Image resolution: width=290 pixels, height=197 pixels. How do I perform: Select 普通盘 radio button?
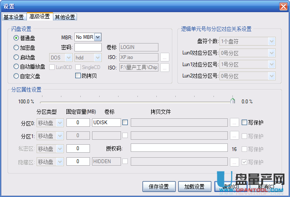pos(16,38)
